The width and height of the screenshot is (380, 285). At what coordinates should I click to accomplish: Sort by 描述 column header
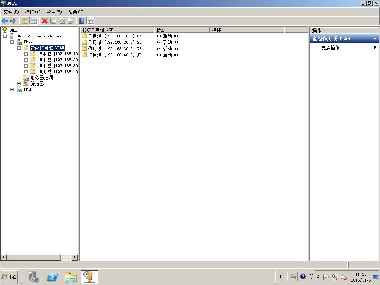coord(247,30)
